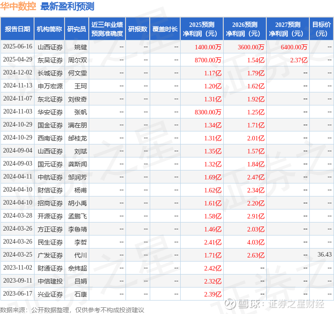Click institution 财信证券
This screenshot has width=334, height=314.
pos(50,190)
